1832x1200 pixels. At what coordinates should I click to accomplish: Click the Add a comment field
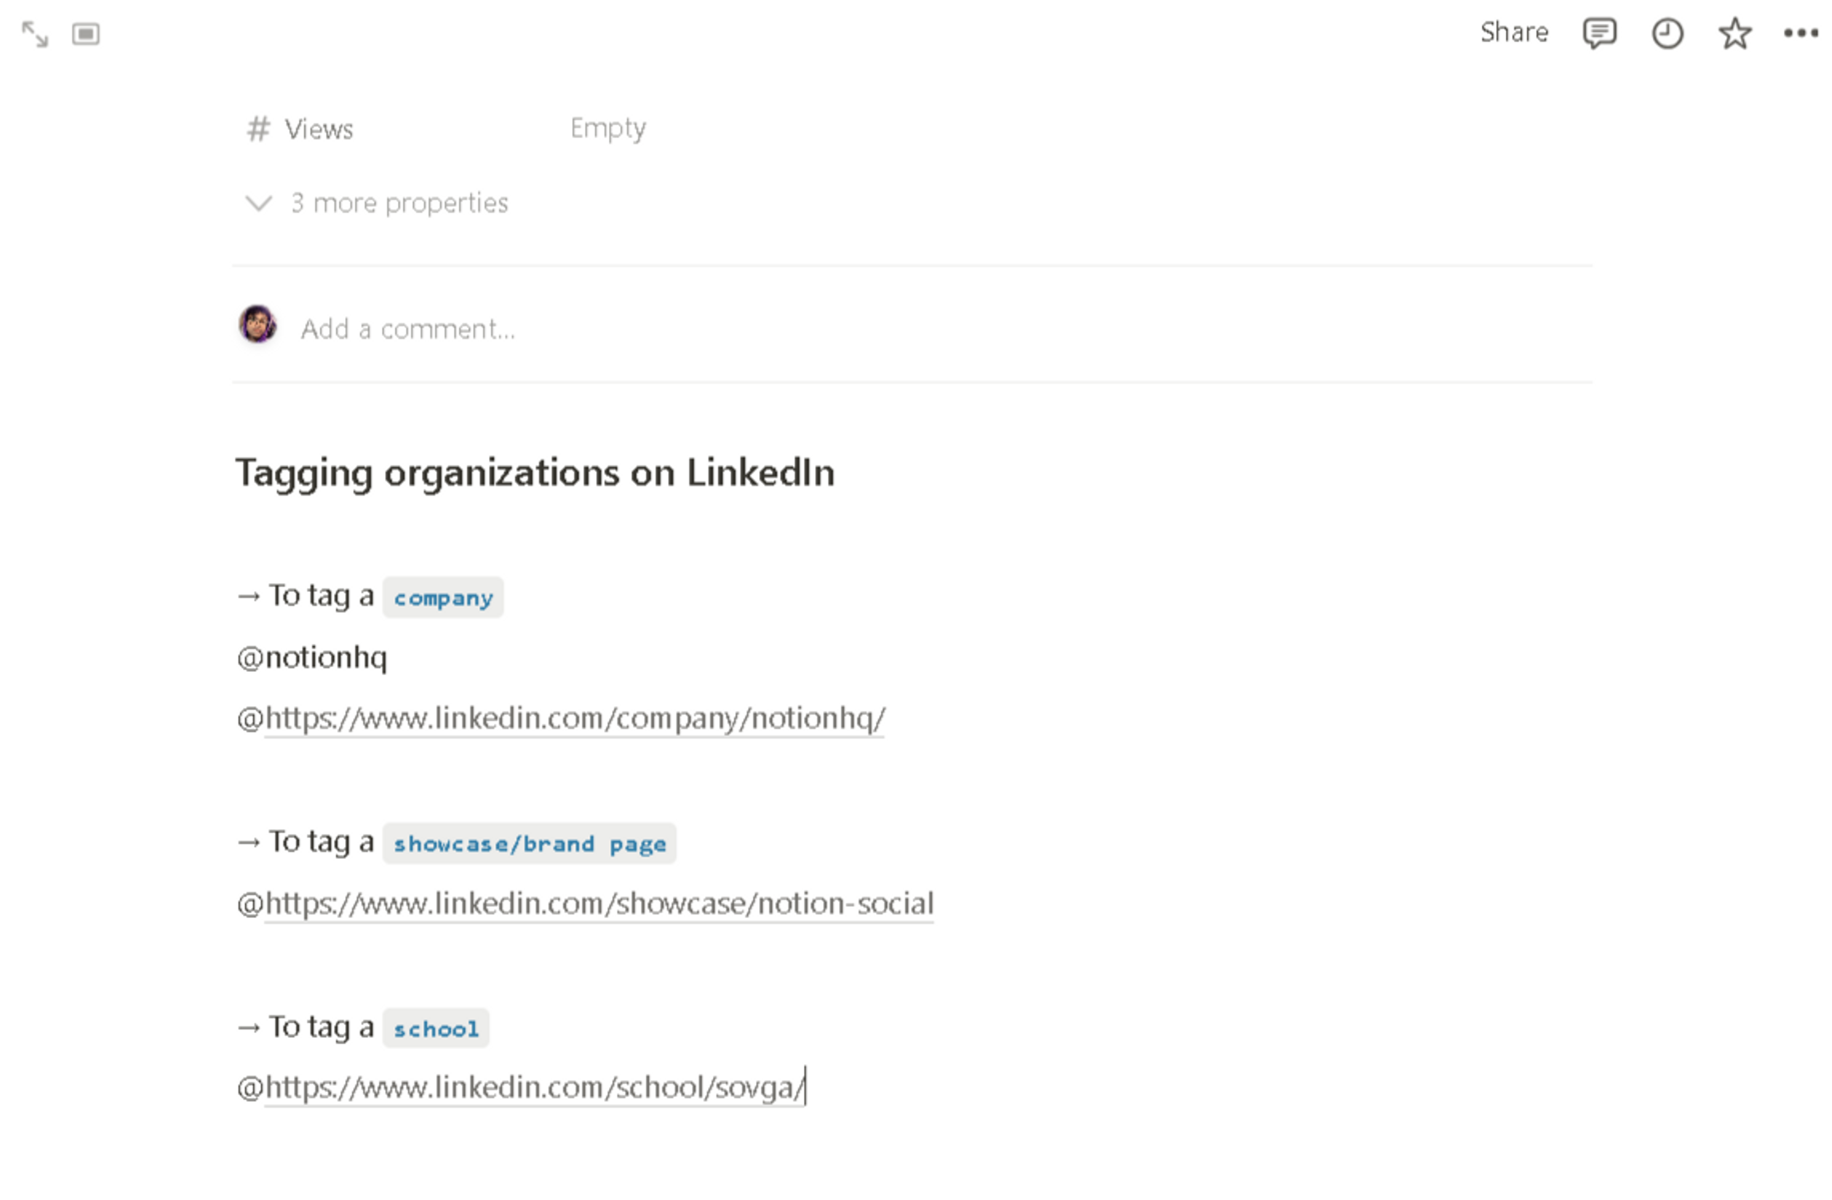(407, 330)
